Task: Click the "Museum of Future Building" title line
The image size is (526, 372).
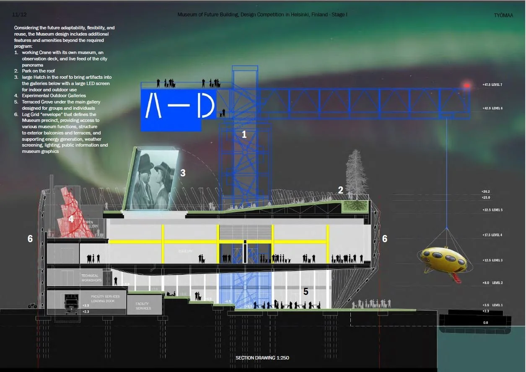Action: [x=262, y=15]
